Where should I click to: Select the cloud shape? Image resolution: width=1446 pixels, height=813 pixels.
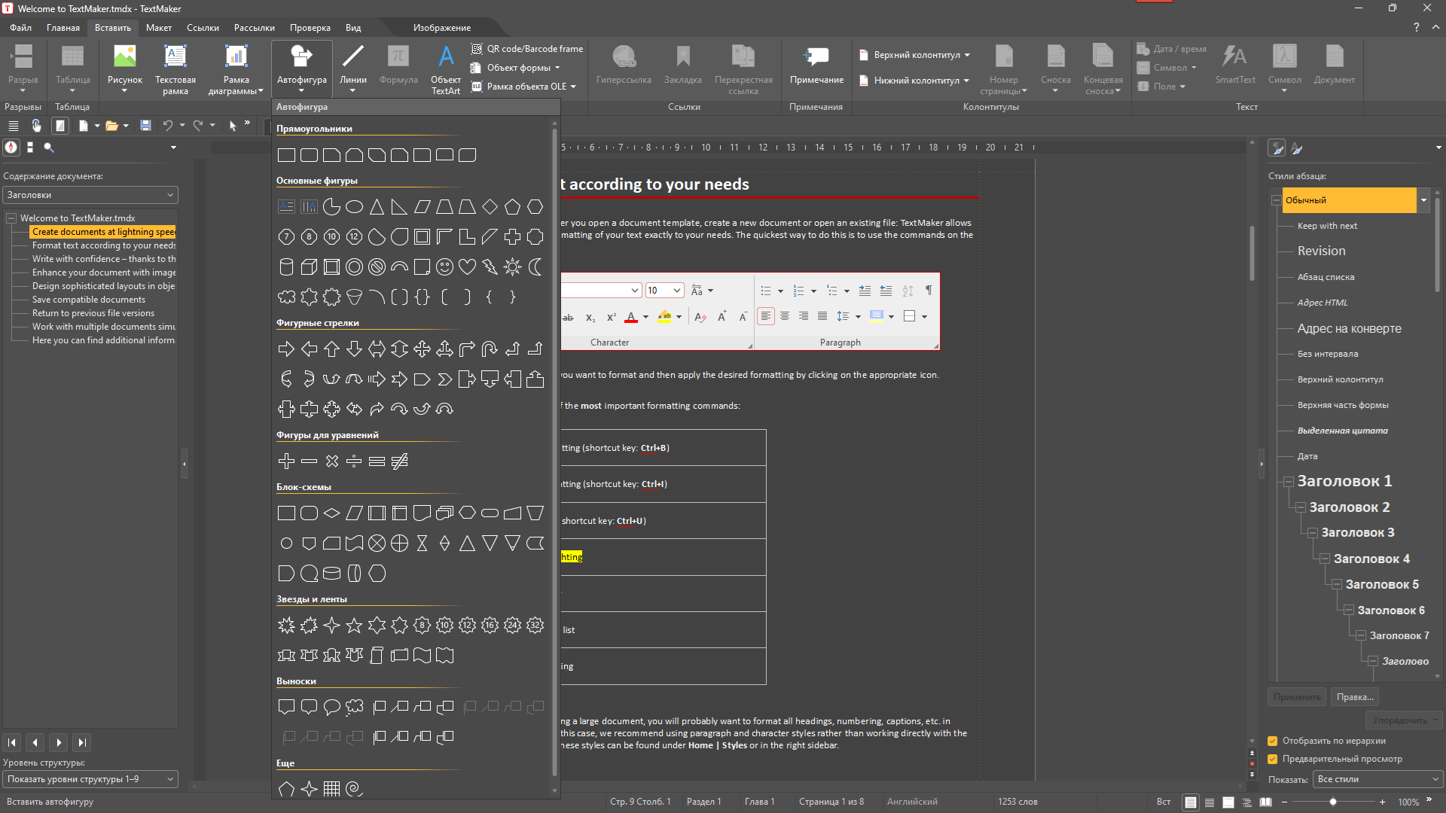click(x=287, y=297)
